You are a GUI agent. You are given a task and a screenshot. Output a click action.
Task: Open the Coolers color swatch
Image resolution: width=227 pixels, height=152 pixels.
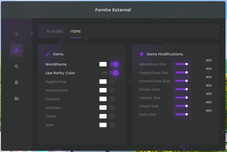[x=103, y=99]
